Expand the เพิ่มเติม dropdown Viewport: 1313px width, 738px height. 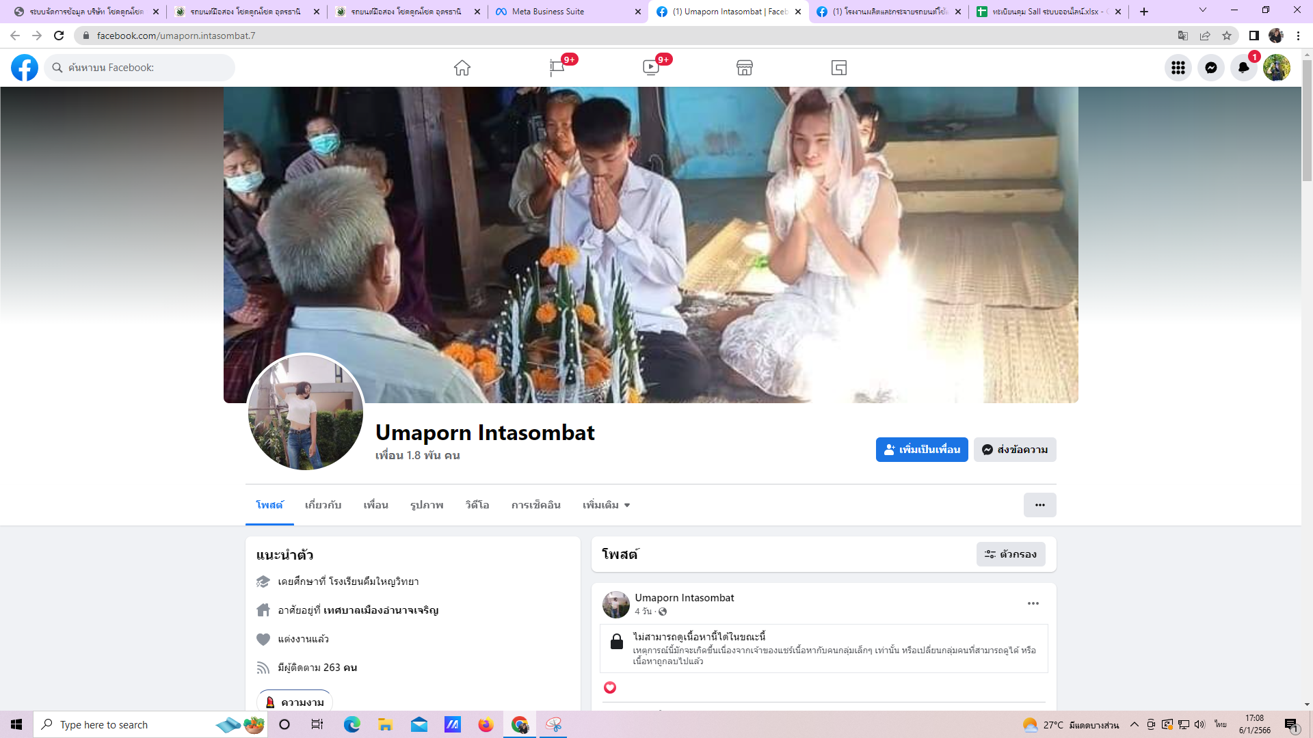coord(606,505)
